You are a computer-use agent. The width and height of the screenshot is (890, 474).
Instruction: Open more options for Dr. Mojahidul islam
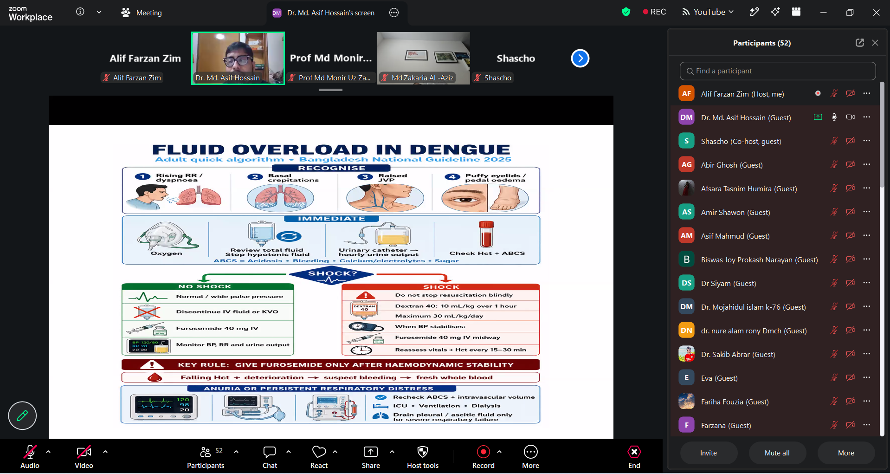867,306
